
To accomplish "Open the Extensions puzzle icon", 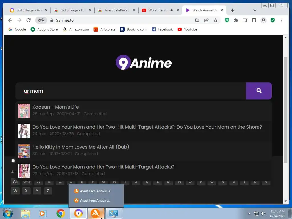I will [236, 20].
